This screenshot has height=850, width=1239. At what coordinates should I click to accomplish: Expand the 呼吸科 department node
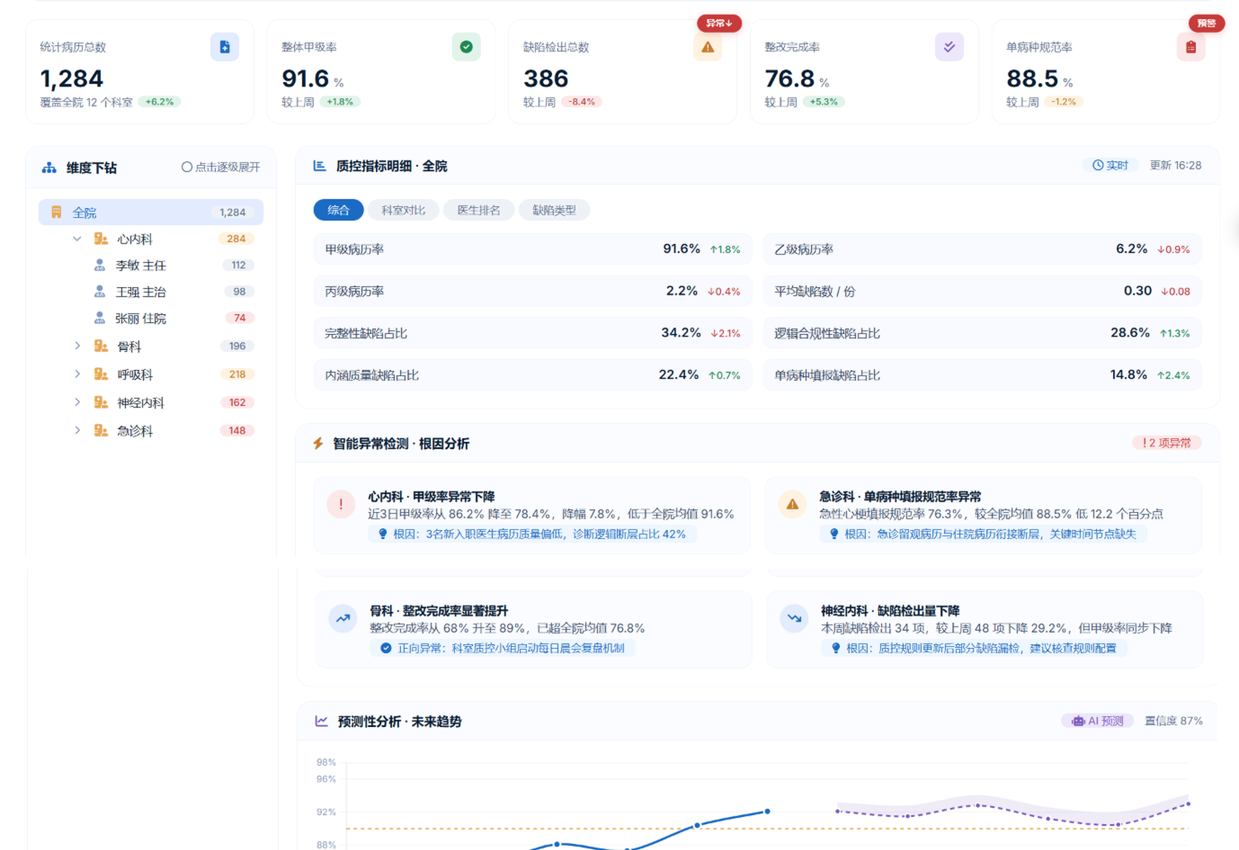[77, 374]
